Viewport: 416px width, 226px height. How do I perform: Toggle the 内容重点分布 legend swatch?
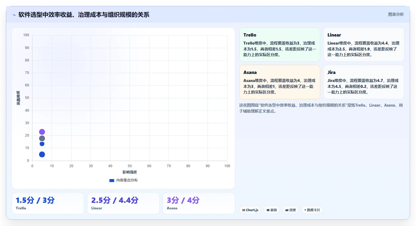[112, 180]
